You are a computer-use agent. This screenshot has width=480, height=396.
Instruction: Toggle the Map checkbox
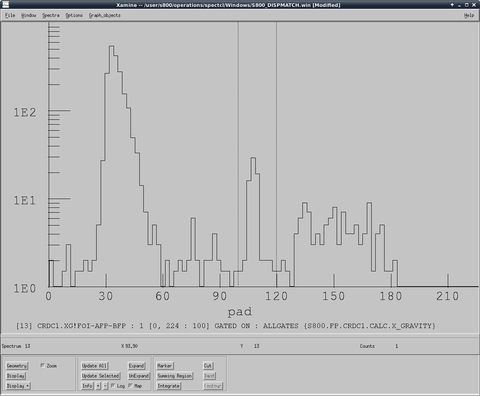click(x=130, y=386)
